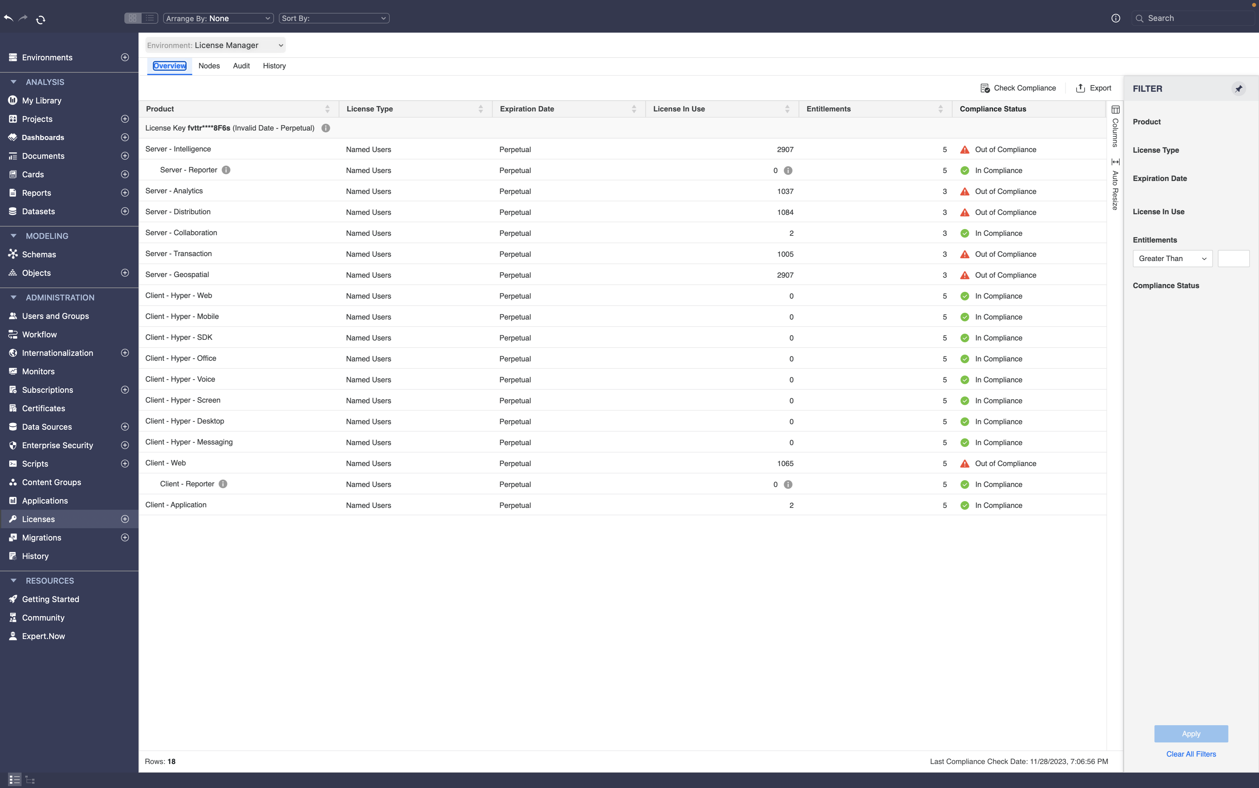Image resolution: width=1259 pixels, height=788 pixels.
Task: Click Clear All Filters link
Action: (1191, 754)
